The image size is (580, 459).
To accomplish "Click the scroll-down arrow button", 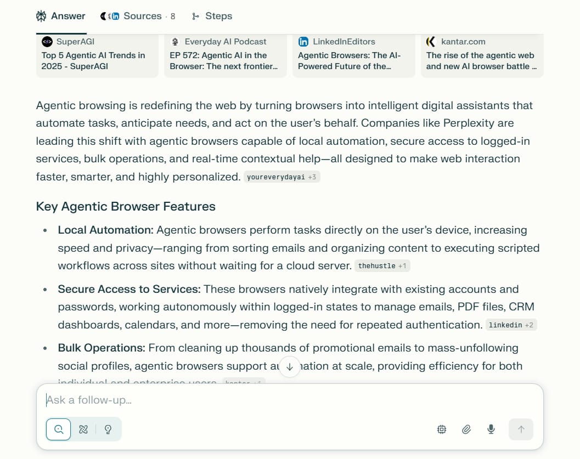I will point(290,367).
